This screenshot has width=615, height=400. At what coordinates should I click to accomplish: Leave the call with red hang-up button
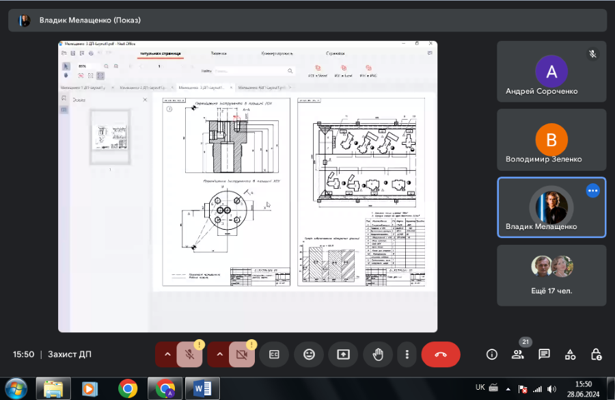pyautogui.click(x=441, y=354)
